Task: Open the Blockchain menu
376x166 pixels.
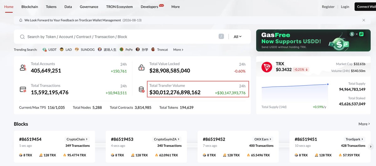Action: [x=30, y=7]
